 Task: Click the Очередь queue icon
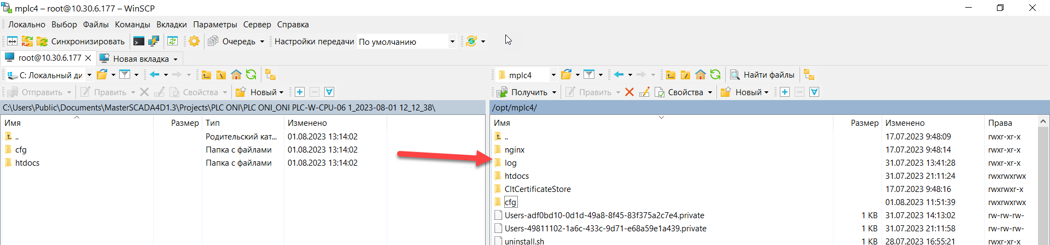pyautogui.click(x=213, y=41)
